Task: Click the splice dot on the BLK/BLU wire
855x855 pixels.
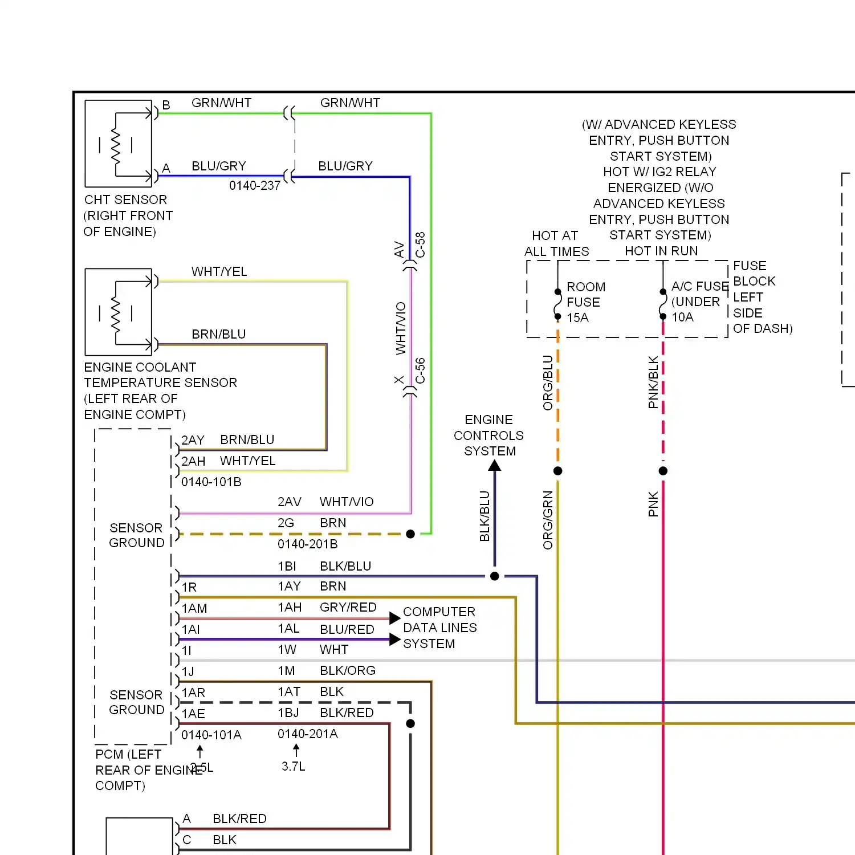Action: 495,576
